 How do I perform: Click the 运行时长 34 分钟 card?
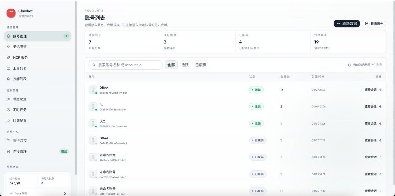pyautogui.click(x=21, y=181)
